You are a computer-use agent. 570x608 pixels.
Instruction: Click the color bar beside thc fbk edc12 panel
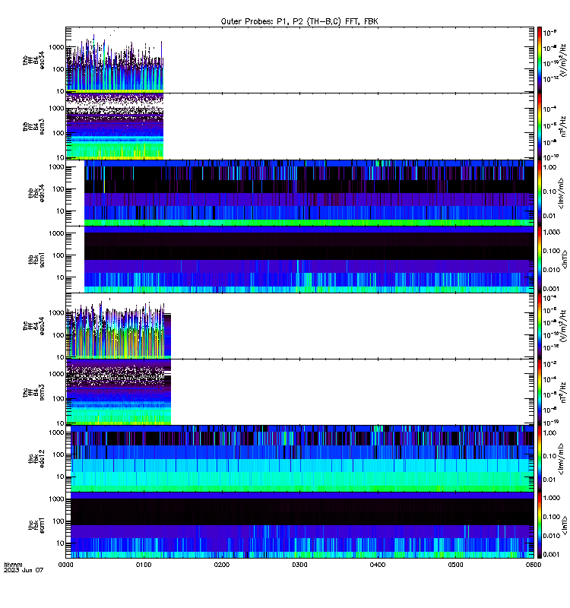(x=540, y=458)
